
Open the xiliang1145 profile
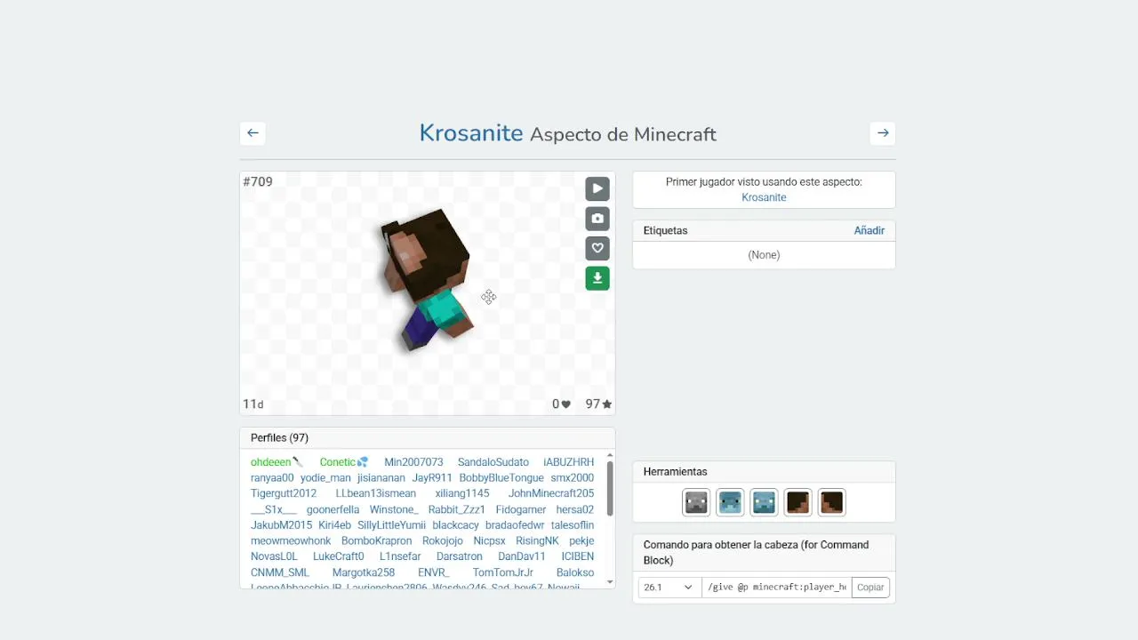(462, 493)
